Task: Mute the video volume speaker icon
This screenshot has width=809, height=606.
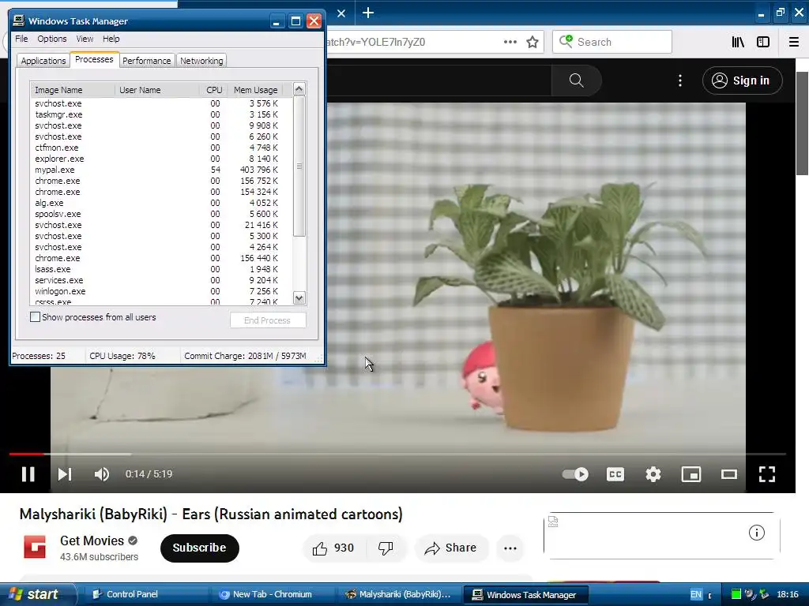Action: click(102, 474)
